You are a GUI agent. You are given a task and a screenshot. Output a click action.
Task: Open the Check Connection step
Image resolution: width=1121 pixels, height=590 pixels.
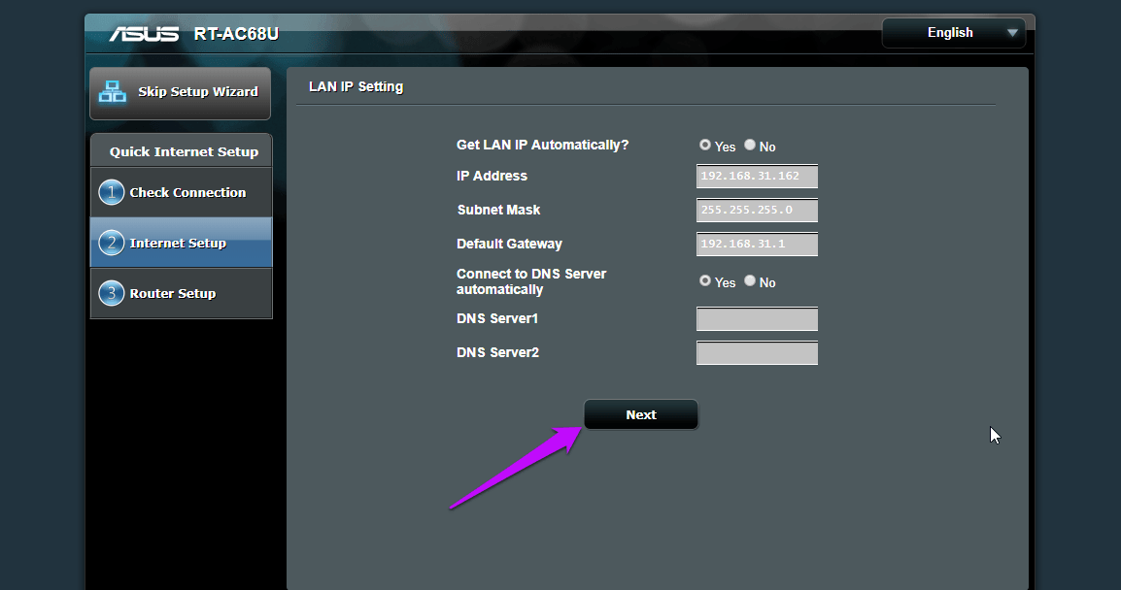(x=182, y=192)
